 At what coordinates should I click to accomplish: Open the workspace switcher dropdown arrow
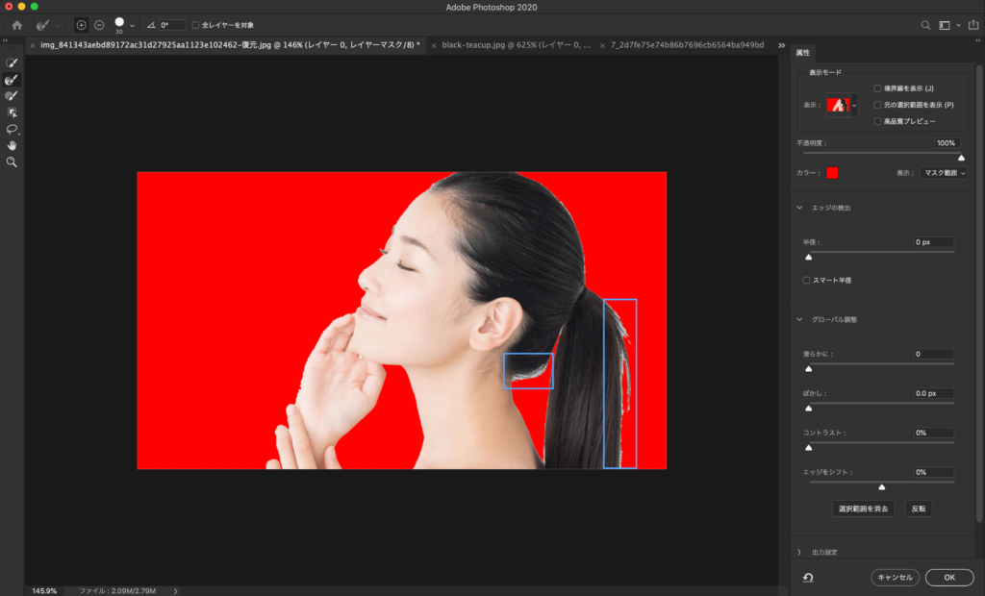coord(959,25)
